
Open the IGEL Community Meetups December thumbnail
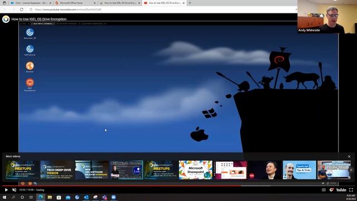(161, 170)
